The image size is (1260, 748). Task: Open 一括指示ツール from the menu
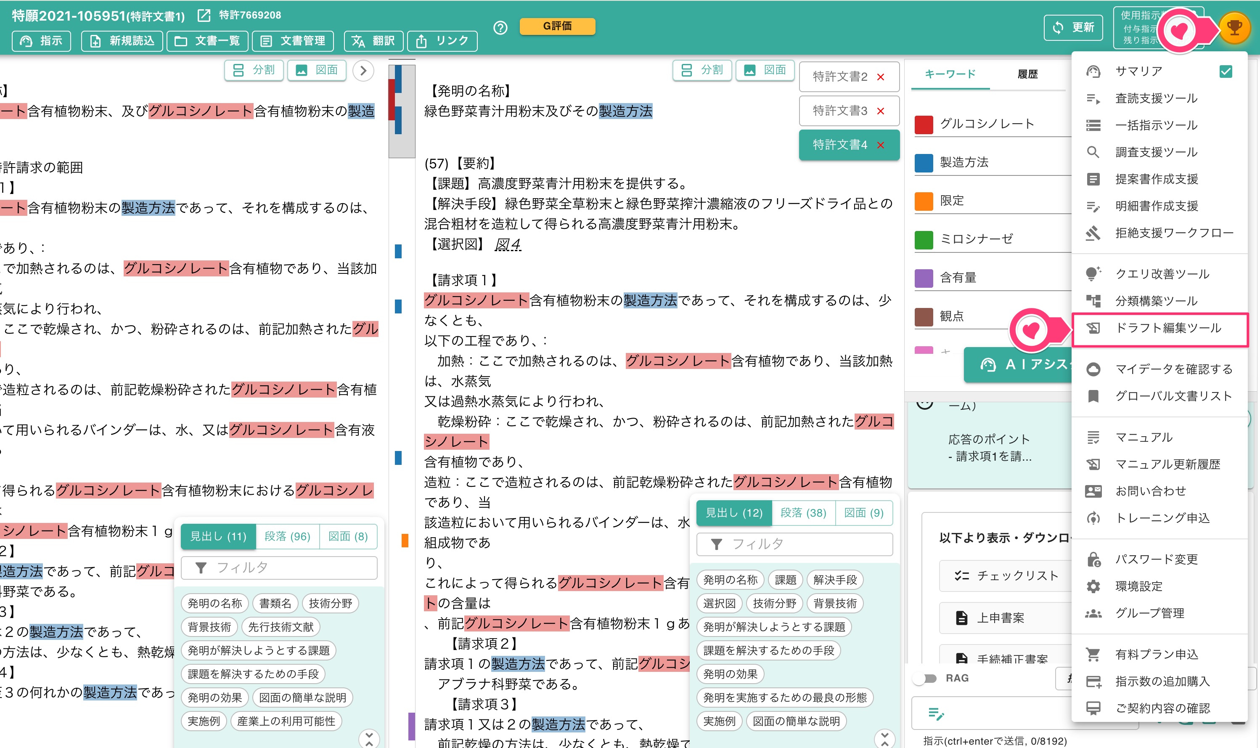point(1159,125)
